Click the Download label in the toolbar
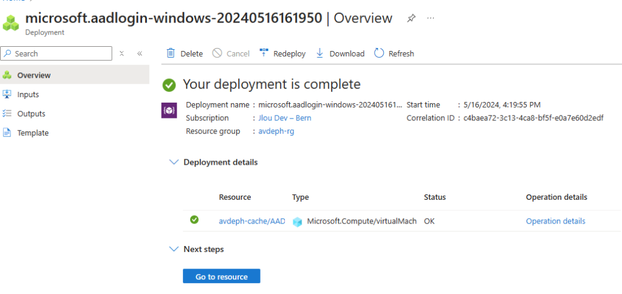 coord(347,53)
